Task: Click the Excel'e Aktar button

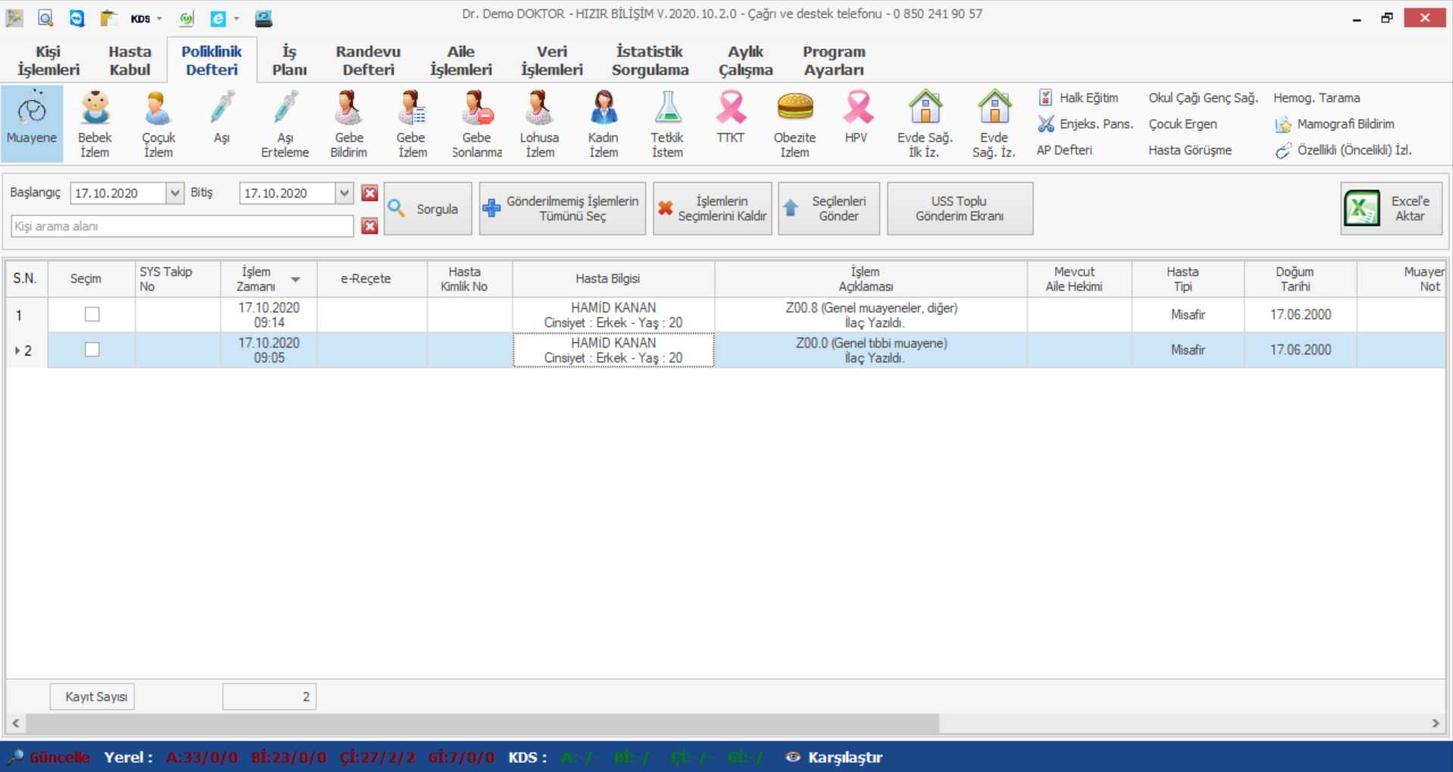Action: [x=1391, y=208]
